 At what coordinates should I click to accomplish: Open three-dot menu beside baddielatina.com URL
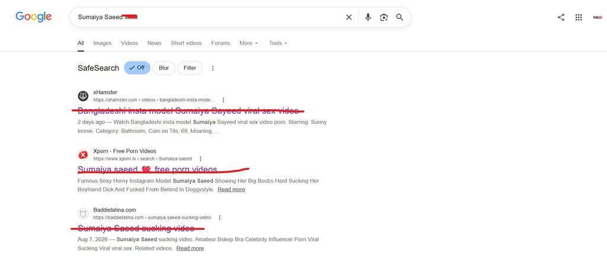pos(219,217)
